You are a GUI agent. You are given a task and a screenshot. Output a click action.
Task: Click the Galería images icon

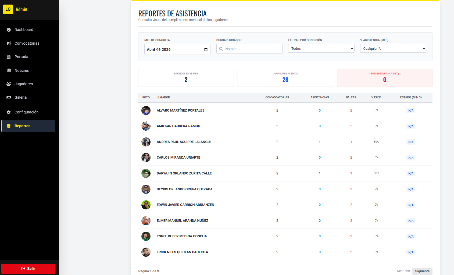[x=9, y=98]
